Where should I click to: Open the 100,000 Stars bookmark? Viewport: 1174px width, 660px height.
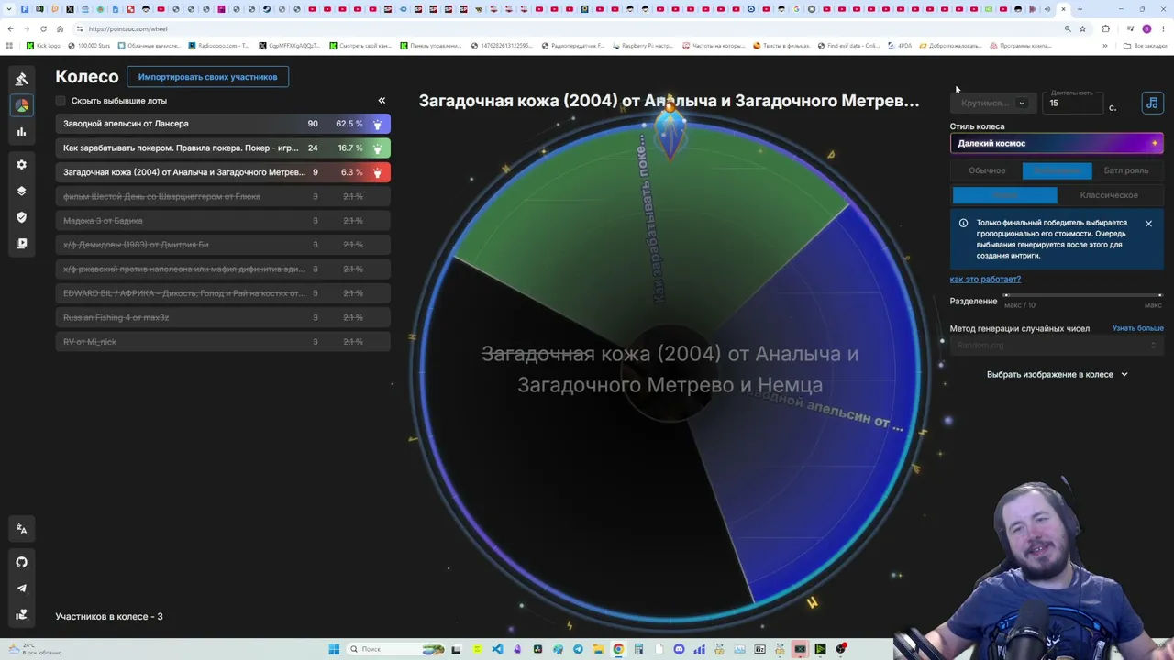(x=88, y=46)
